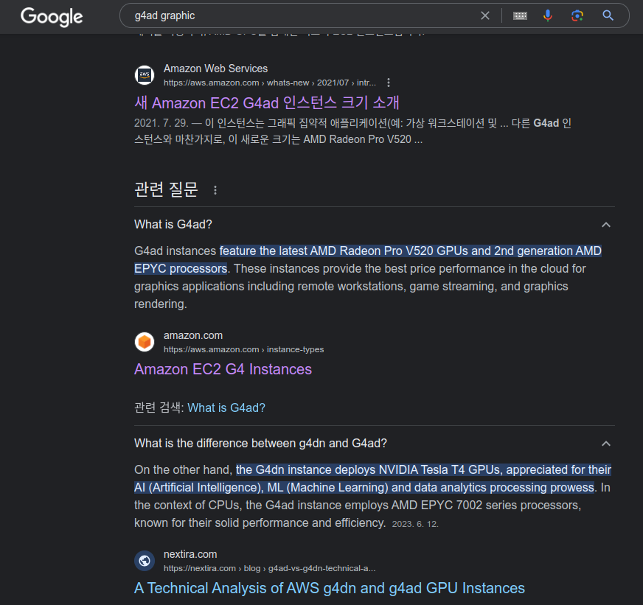Click the '2023. 6. 12.' date text

pos(415,524)
